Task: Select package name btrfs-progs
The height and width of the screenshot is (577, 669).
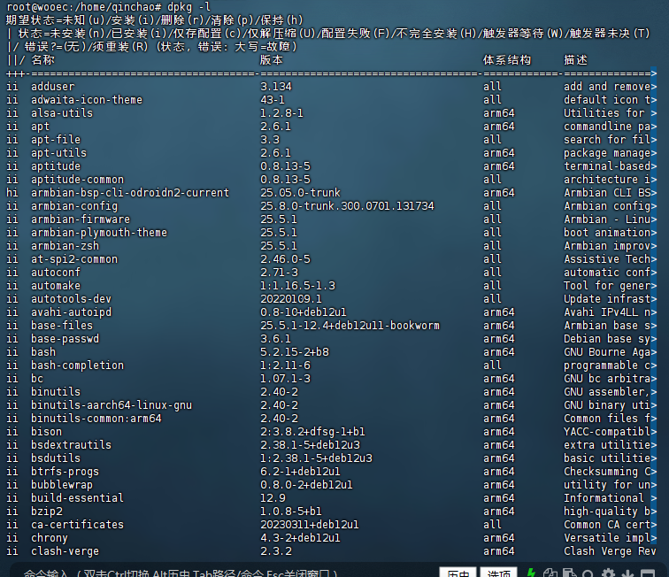Action: click(65, 472)
